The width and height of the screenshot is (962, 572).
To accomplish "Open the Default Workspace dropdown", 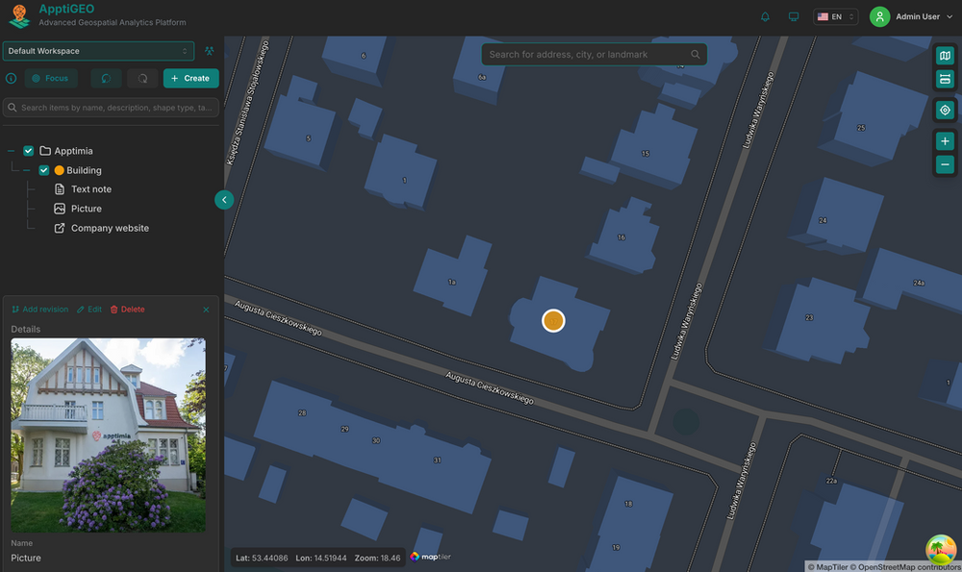I will (98, 51).
